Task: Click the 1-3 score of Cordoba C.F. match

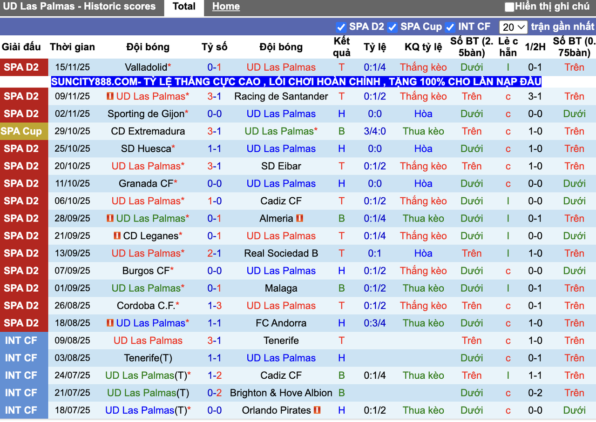Action: [215, 306]
